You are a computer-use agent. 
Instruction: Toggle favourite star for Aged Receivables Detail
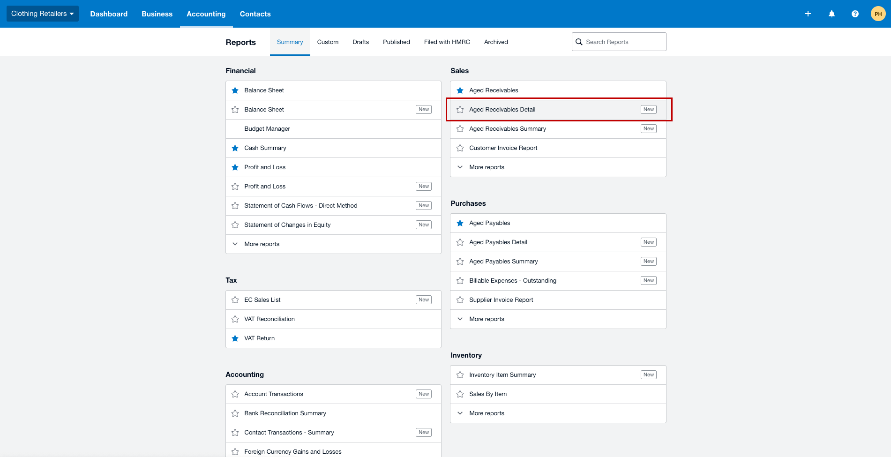(460, 110)
